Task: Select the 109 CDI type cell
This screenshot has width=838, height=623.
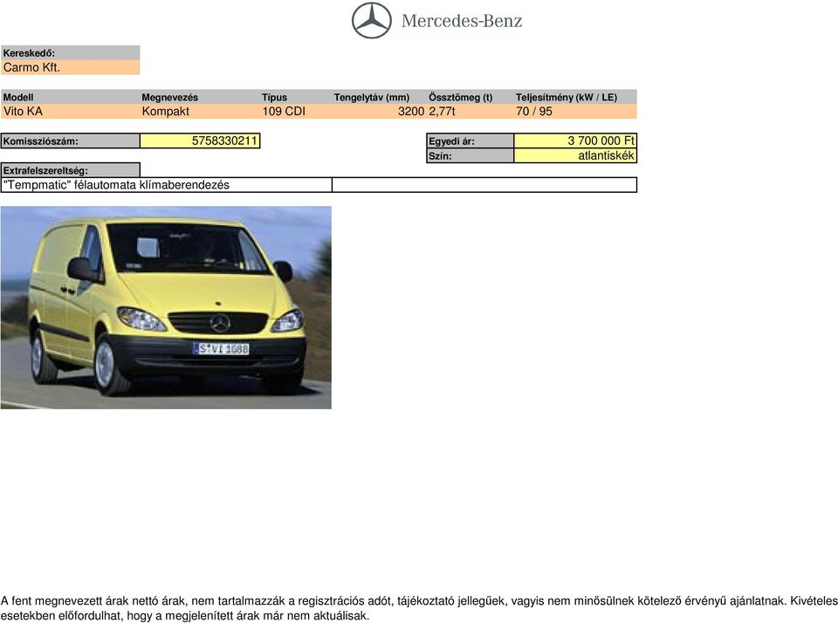Action: tap(284, 111)
